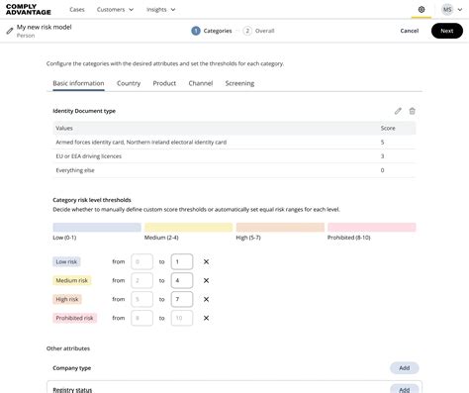Click the Low risk 'to' input field
This screenshot has width=469, height=393.
pyautogui.click(x=182, y=261)
